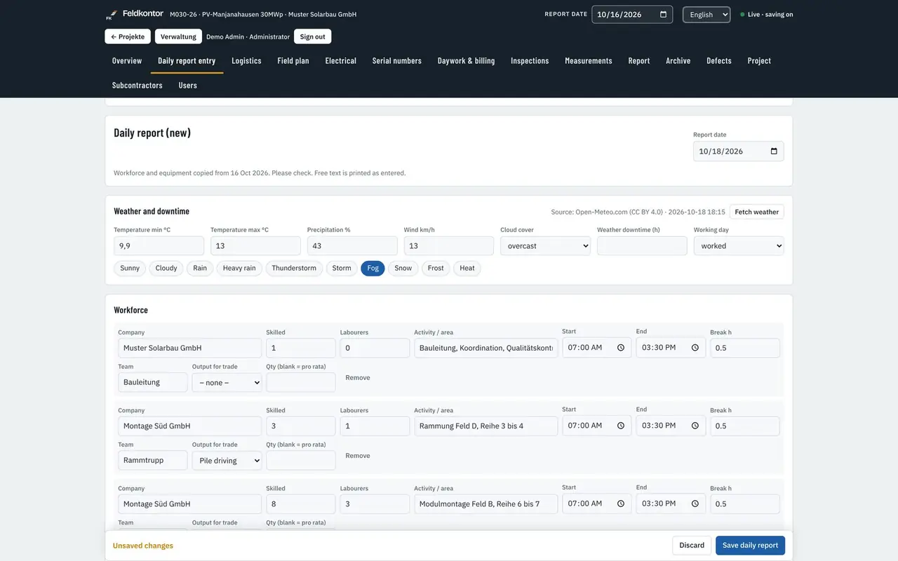Open the Serial numbers tab
Viewport: 898px width, 561px height.
pos(397,61)
